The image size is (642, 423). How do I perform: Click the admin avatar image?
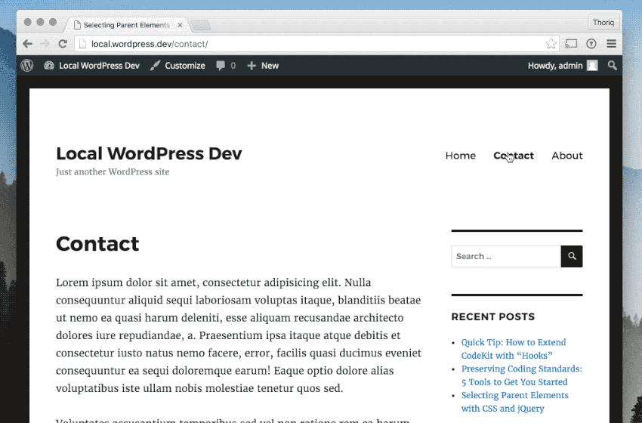point(592,66)
